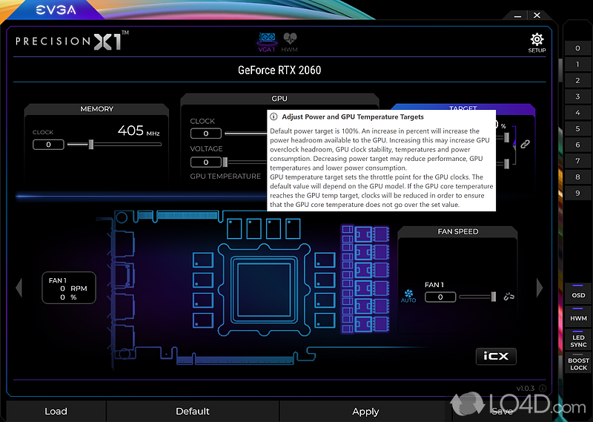Click the Load button
Image resolution: width=593 pixels, height=422 pixels.
56,412
